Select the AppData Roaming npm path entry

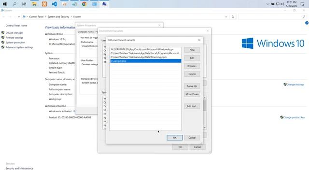[145, 57]
